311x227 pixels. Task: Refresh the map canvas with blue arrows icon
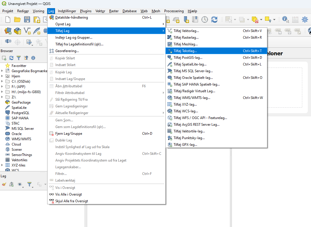[x=214, y=19]
